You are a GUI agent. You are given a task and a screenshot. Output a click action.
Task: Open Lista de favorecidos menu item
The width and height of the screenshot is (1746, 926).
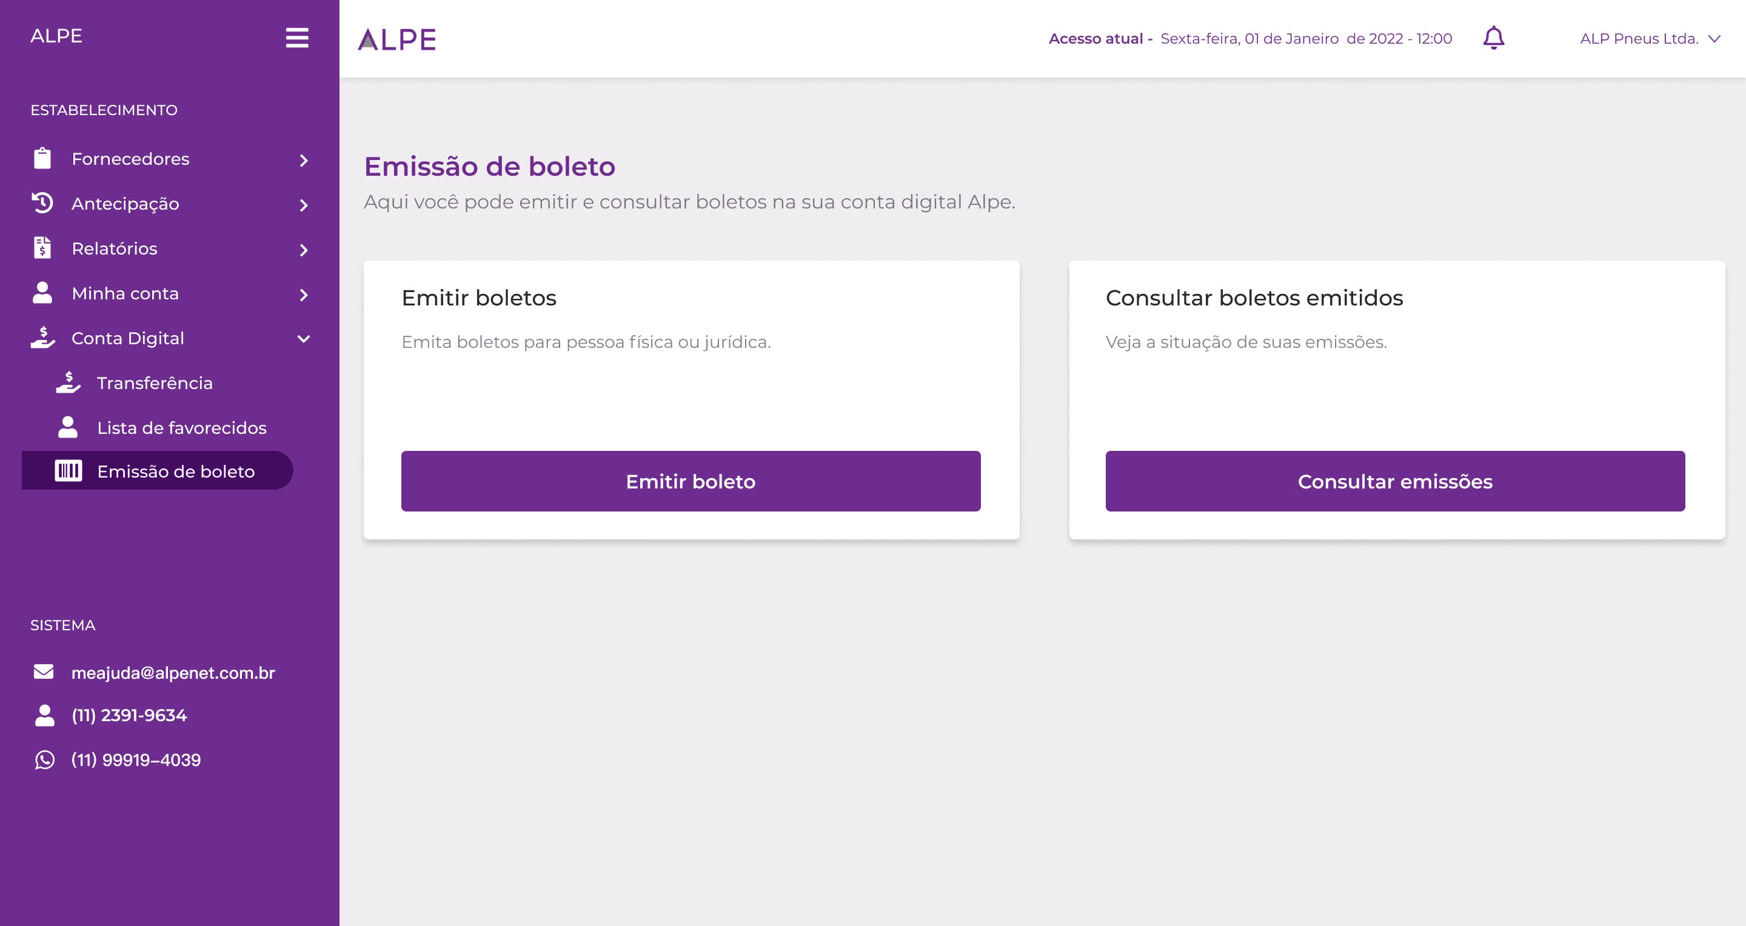(182, 428)
